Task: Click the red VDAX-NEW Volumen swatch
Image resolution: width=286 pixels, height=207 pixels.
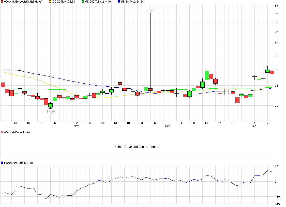Action: (x=2, y=132)
